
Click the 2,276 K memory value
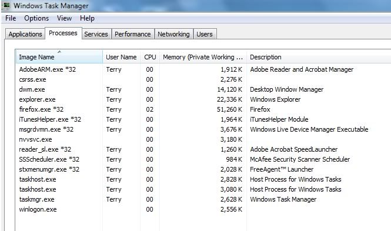[232, 79]
